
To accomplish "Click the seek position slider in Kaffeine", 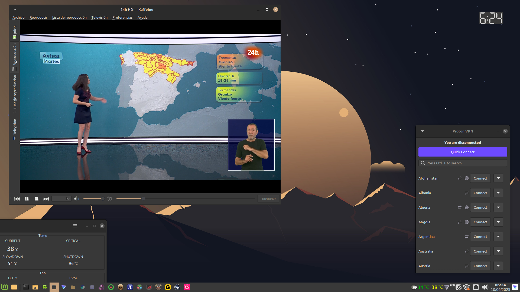I will click(186, 199).
